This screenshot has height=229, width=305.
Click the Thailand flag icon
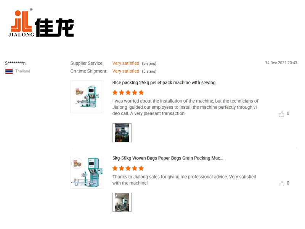click(x=9, y=71)
